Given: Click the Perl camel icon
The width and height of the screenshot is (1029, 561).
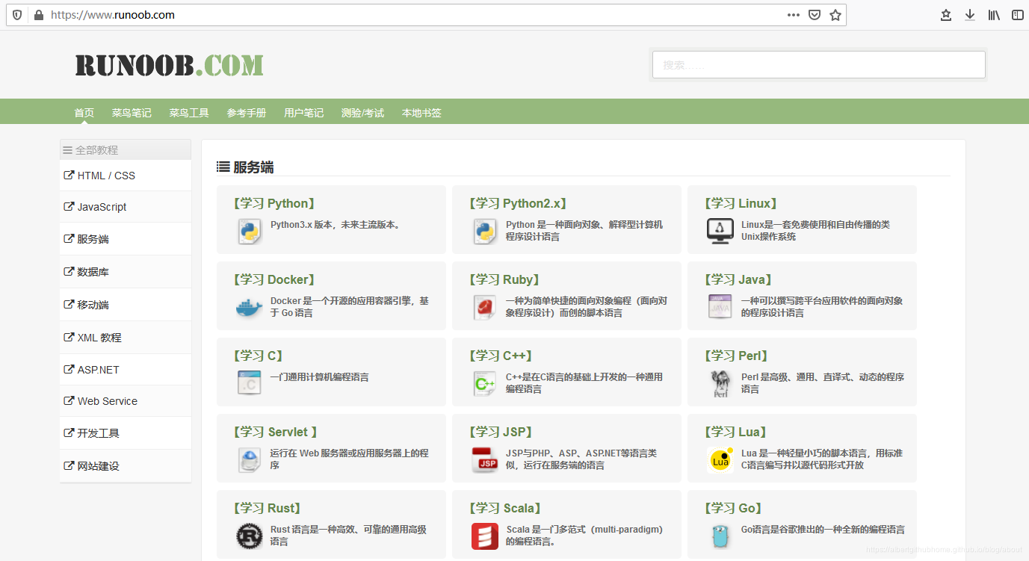Looking at the screenshot, I should 720,383.
